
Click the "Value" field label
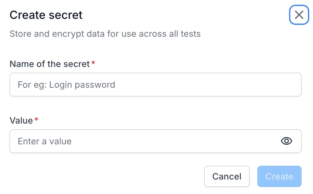pyautogui.click(x=21, y=120)
